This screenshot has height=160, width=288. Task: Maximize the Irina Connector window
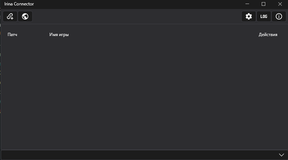click(x=263, y=4)
